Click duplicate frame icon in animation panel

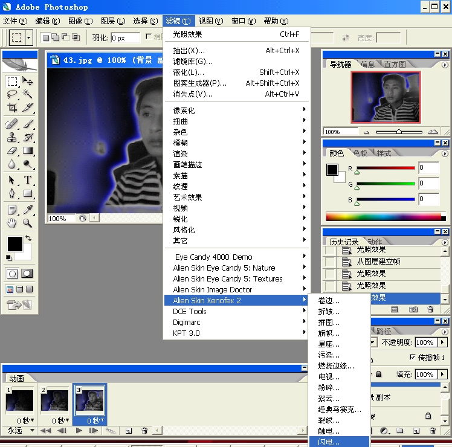tap(129, 431)
